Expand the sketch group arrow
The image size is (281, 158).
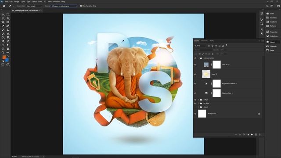(198, 107)
